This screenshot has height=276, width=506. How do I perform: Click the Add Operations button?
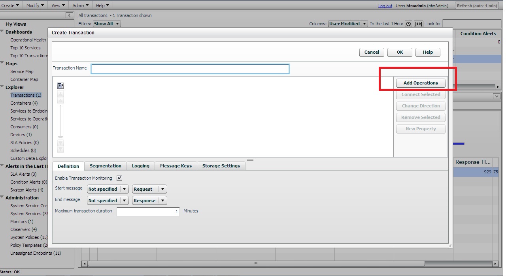420,83
